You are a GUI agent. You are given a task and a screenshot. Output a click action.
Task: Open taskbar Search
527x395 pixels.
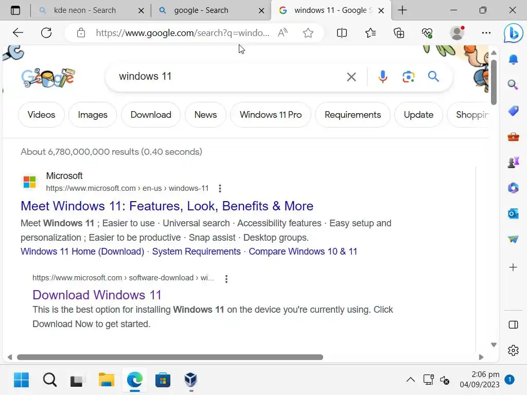[50, 380]
